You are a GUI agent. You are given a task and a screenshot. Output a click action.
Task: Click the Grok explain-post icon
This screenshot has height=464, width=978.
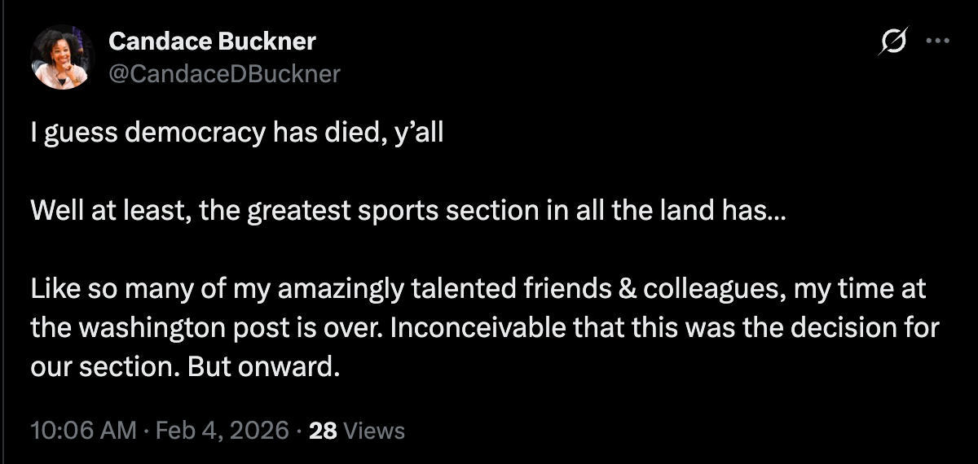click(893, 42)
